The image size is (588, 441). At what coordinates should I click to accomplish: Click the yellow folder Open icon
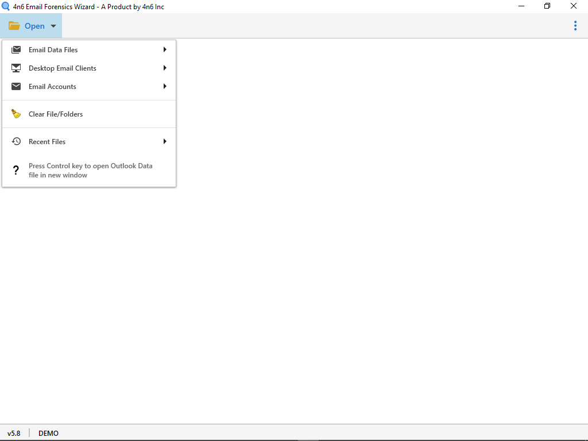pyautogui.click(x=14, y=26)
